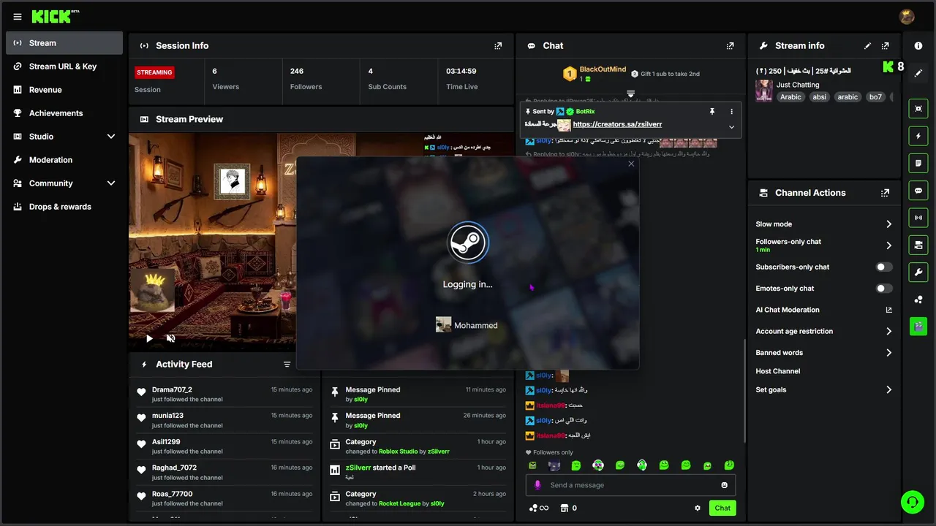936x526 pixels.
Task: Open Banned words settings
Action: tap(824, 353)
